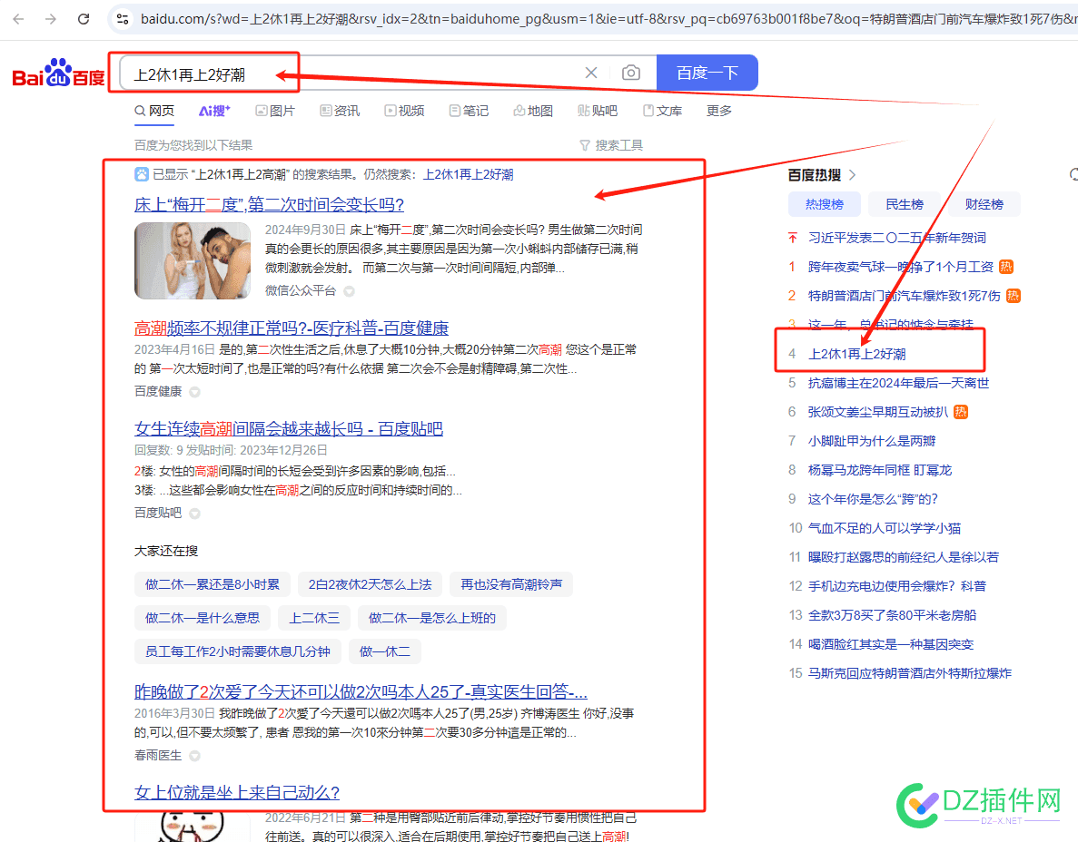Open 百度贴吧 result title link
1078x842 pixels.
289,428
